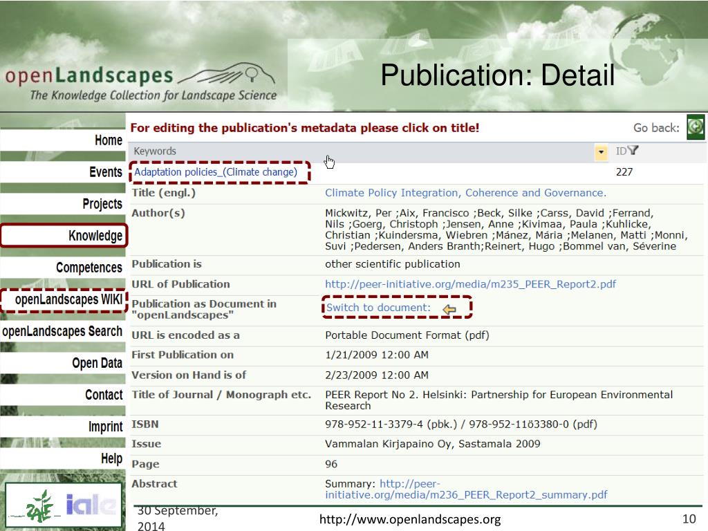Click the ID value 227
Image resolution: width=708 pixels, height=531 pixels.
[x=624, y=172]
